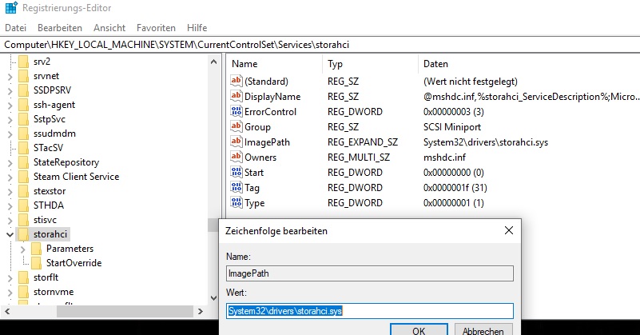Open the Datei menu
The width and height of the screenshot is (640, 335).
click(15, 28)
